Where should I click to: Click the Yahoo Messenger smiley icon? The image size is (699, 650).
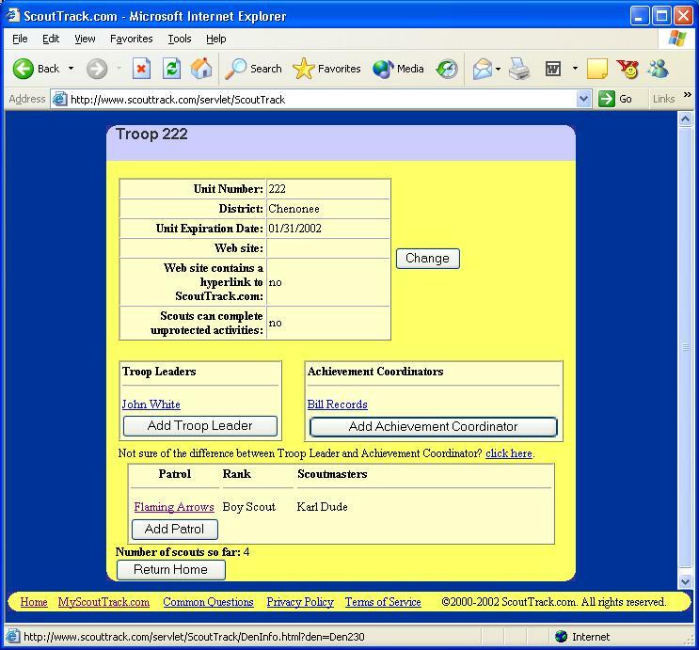(628, 69)
